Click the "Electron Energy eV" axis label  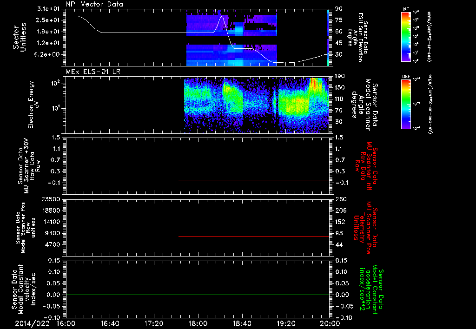click(x=33, y=105)
